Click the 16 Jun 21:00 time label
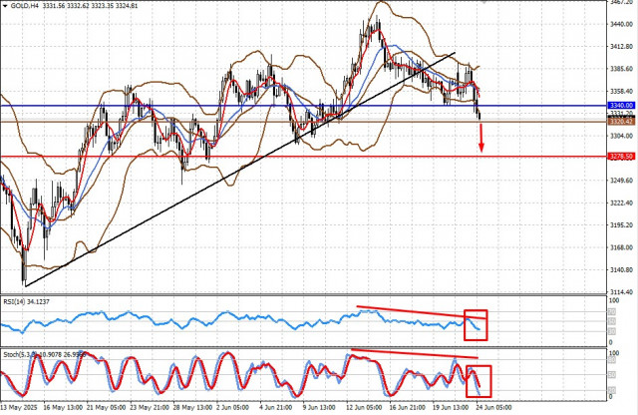The width and height of the screenshot is (638, 415). click(x=408, y=407)
